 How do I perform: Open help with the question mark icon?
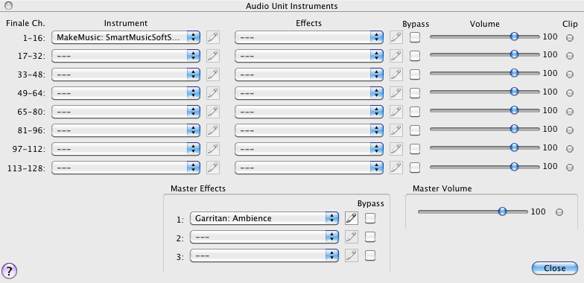coord(9,270)
